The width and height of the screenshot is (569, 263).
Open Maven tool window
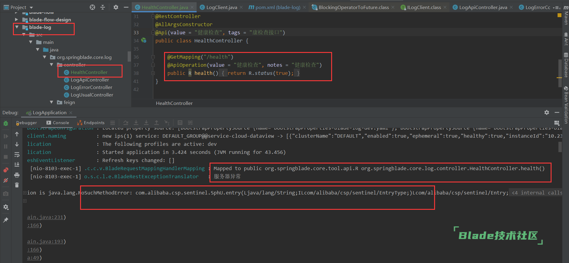pyautogui.click(x=566, y=15)
